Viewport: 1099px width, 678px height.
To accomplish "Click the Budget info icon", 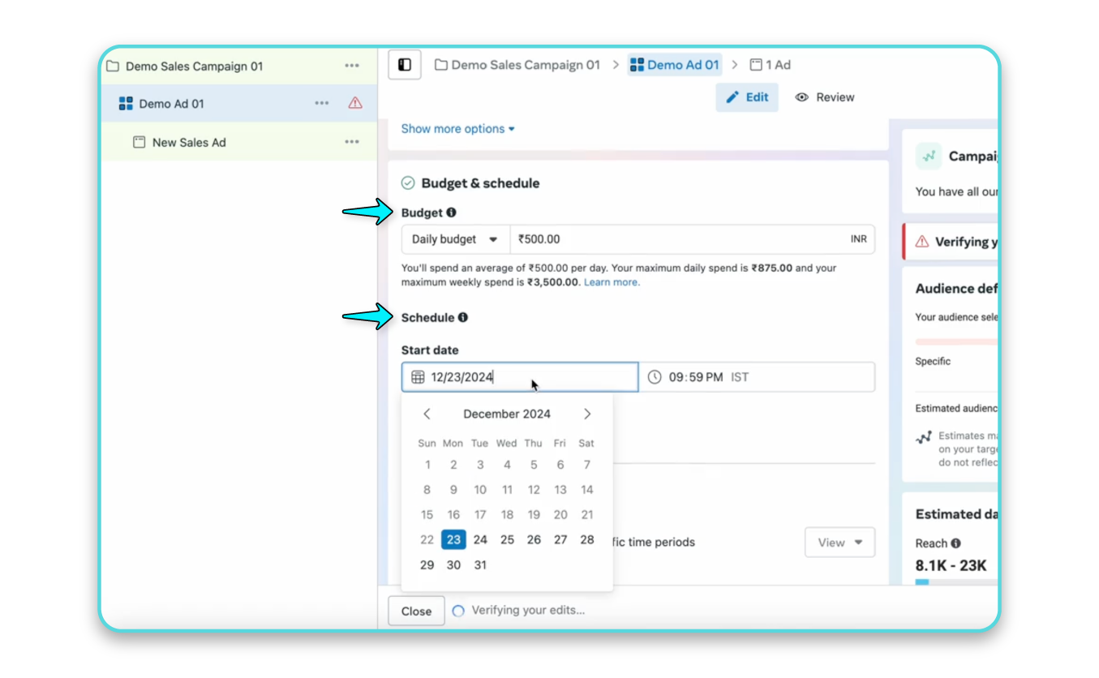I will (451, 212).
